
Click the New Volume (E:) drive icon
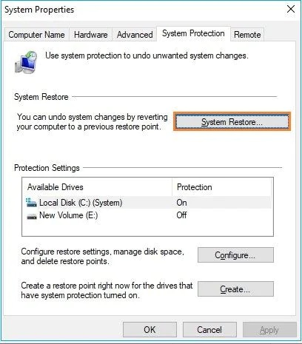coord(32,216)
